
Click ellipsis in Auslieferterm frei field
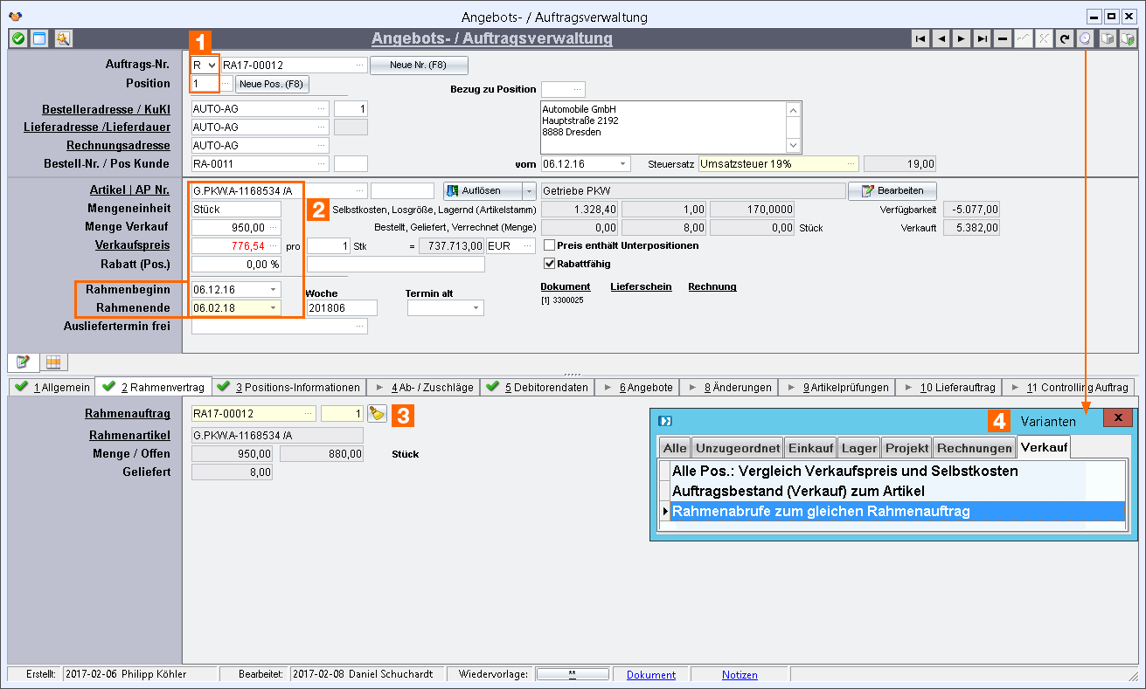pos(360,326)
